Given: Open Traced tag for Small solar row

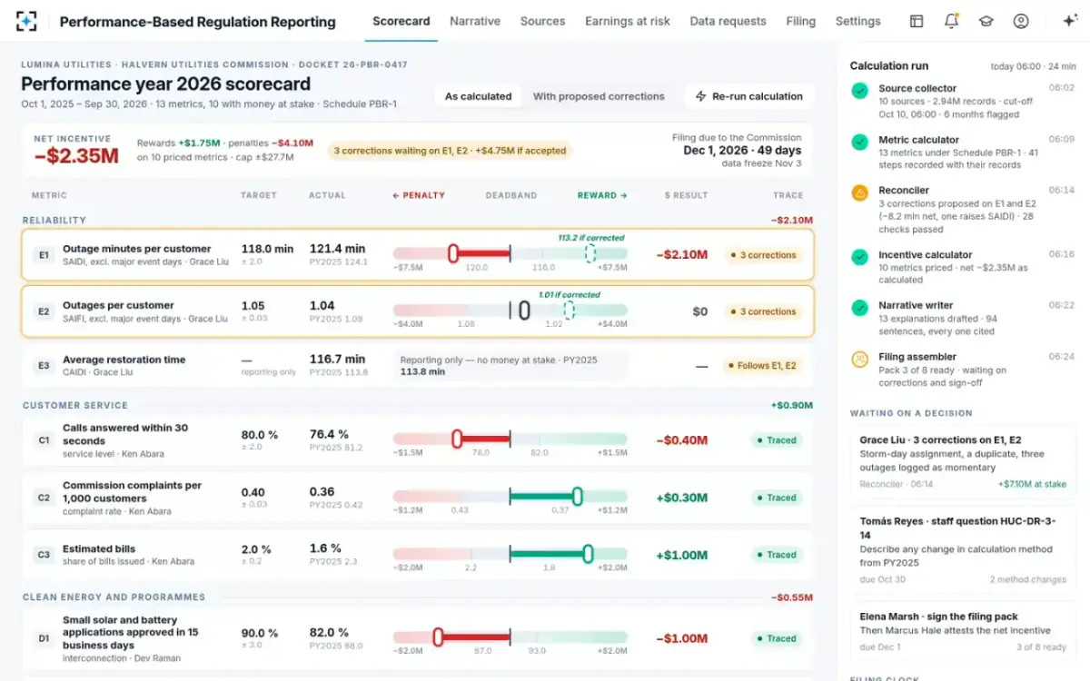Looking at the screenshot, I should click(x=777, y=638).
